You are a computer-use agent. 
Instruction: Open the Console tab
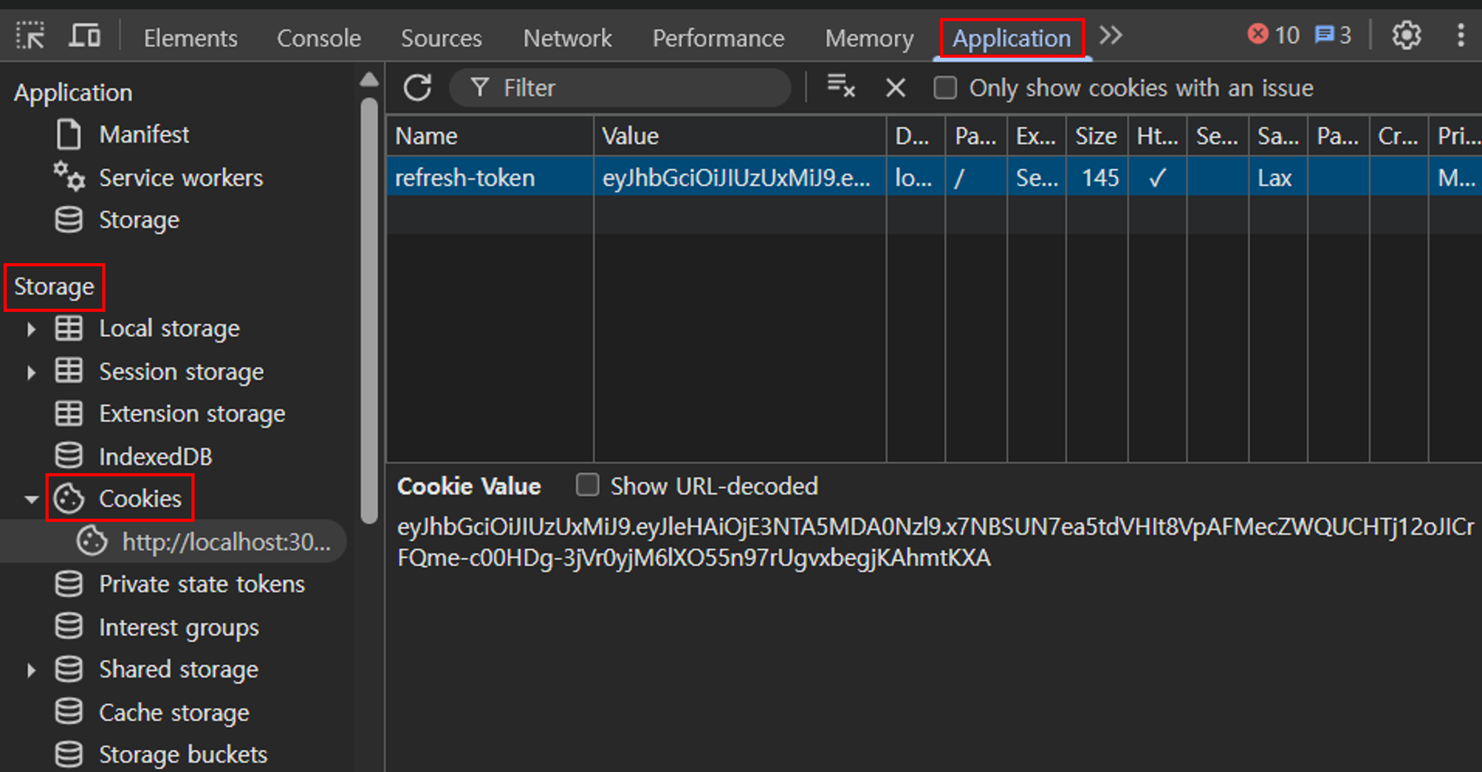pos(319,38)
